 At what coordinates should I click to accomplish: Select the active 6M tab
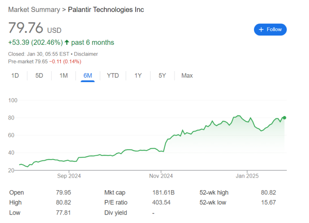(x=87, y=76)
